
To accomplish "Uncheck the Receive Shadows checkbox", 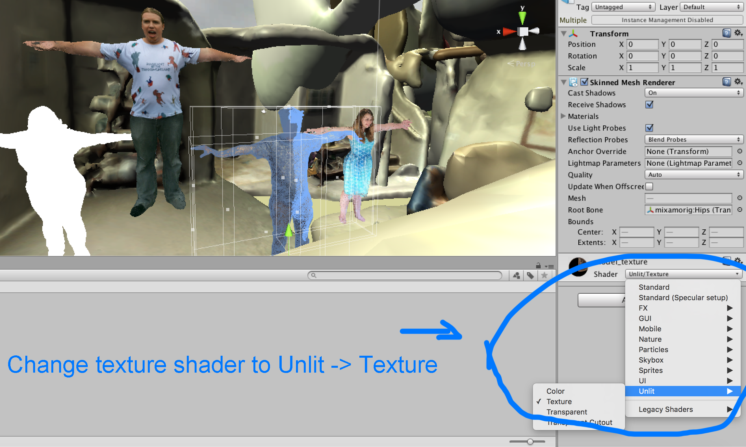I will [x=649, y=105].
